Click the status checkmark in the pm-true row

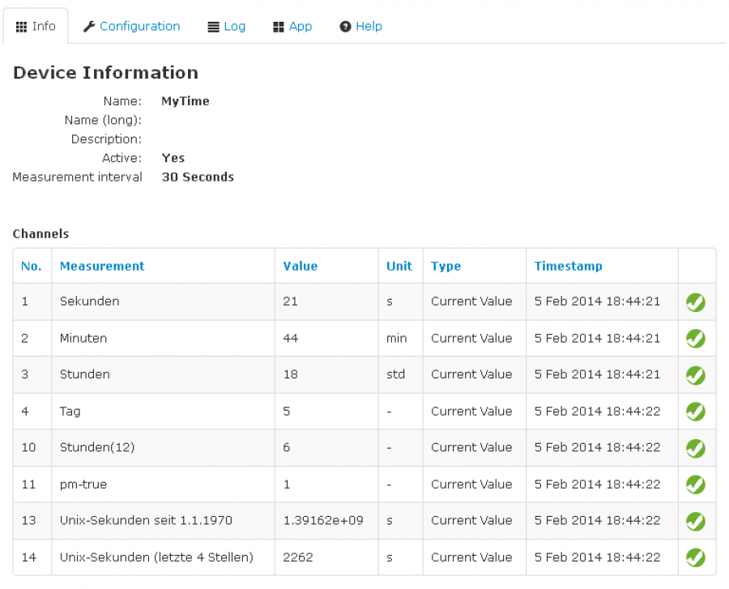pos(695,484)
